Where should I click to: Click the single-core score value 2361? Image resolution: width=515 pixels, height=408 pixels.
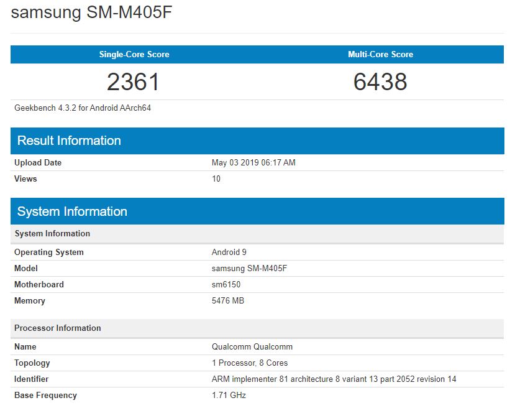[x=134, y=82]
